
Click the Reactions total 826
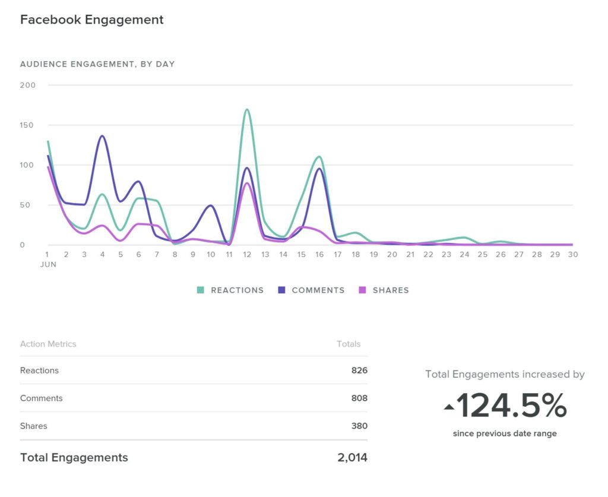click(359, 371)
